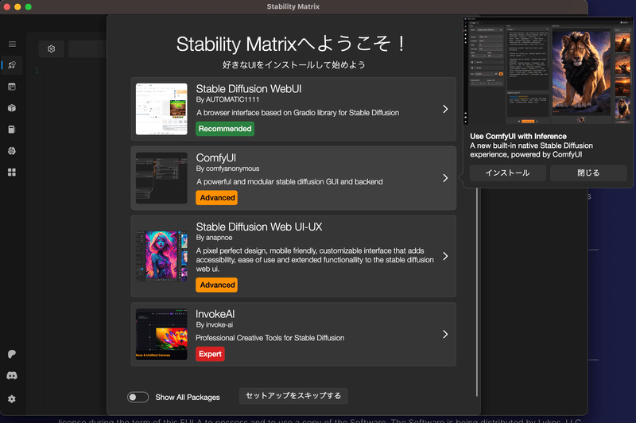Click the インストール button in the ComfyUI tip

pyautogui.click(x=507, y=173)
